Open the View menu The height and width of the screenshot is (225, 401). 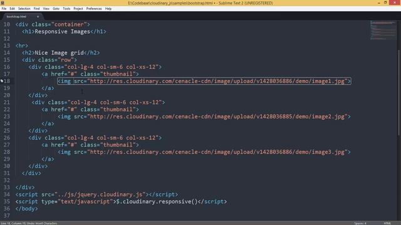coord(46,9)
